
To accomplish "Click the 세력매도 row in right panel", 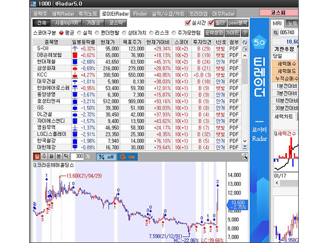I will (285, 71).
